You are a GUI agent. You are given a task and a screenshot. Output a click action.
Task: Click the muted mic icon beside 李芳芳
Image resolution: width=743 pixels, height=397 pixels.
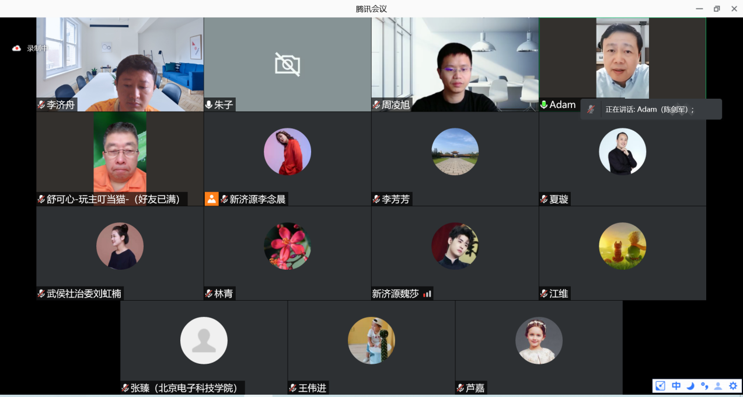(x=376, y=200)
